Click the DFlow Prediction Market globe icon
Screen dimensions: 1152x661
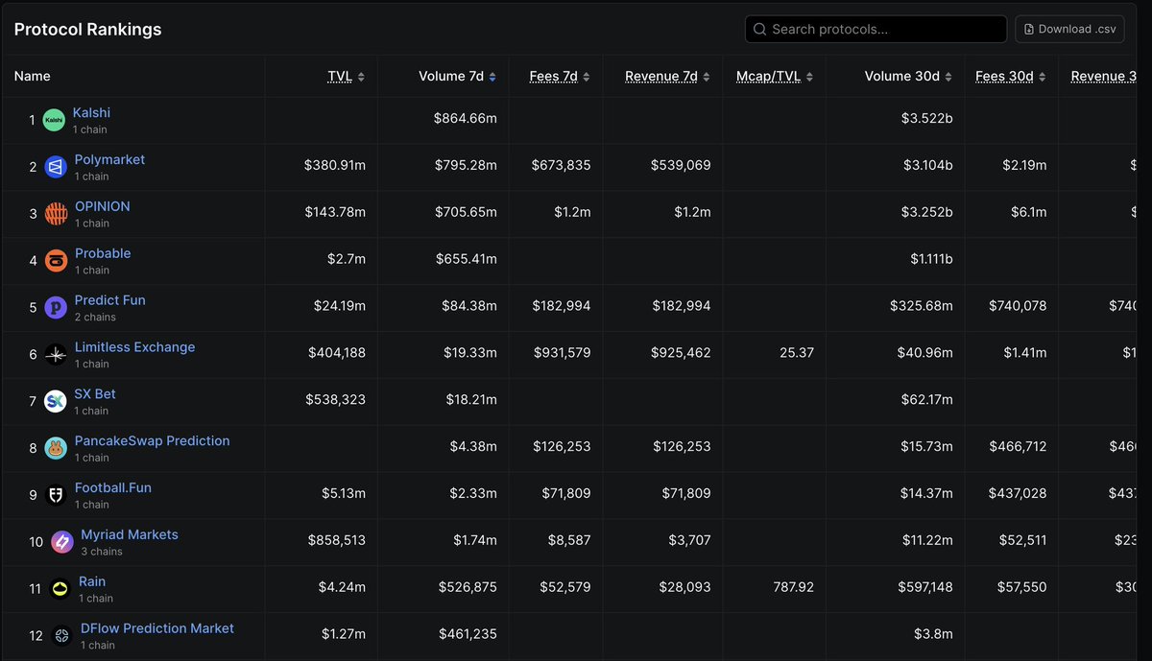(61, 635)
